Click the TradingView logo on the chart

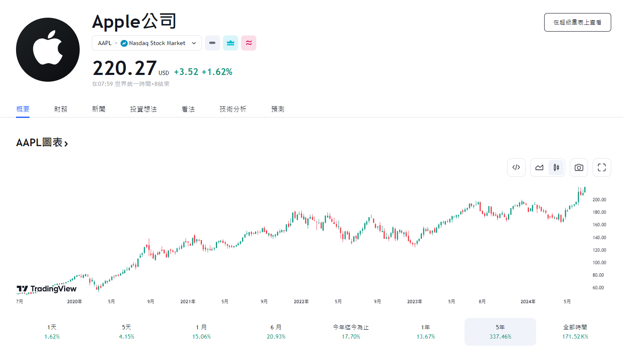(46, 288)
